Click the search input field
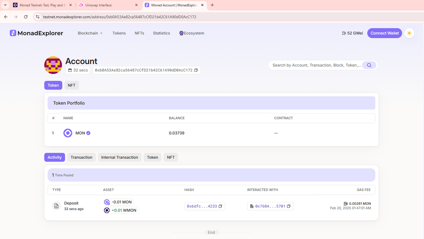This screenshot has height=239, width=424. 317,65
